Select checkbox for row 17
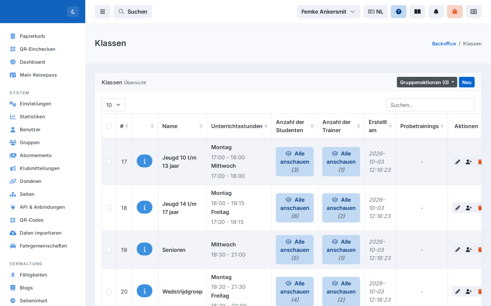Viewport: 491px width, 306px height. pos(109,162)
